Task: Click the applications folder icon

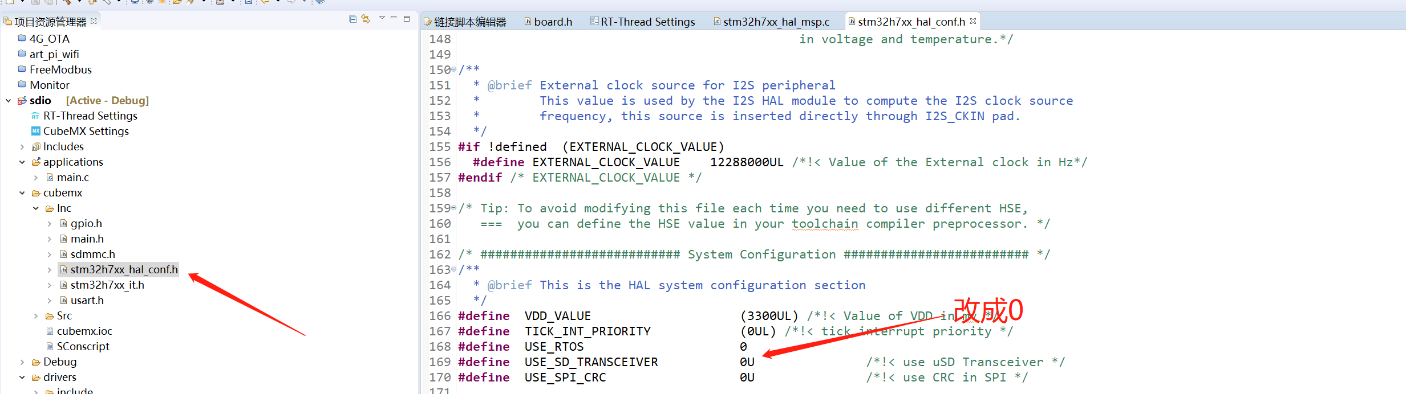Action: click(35, 162)
